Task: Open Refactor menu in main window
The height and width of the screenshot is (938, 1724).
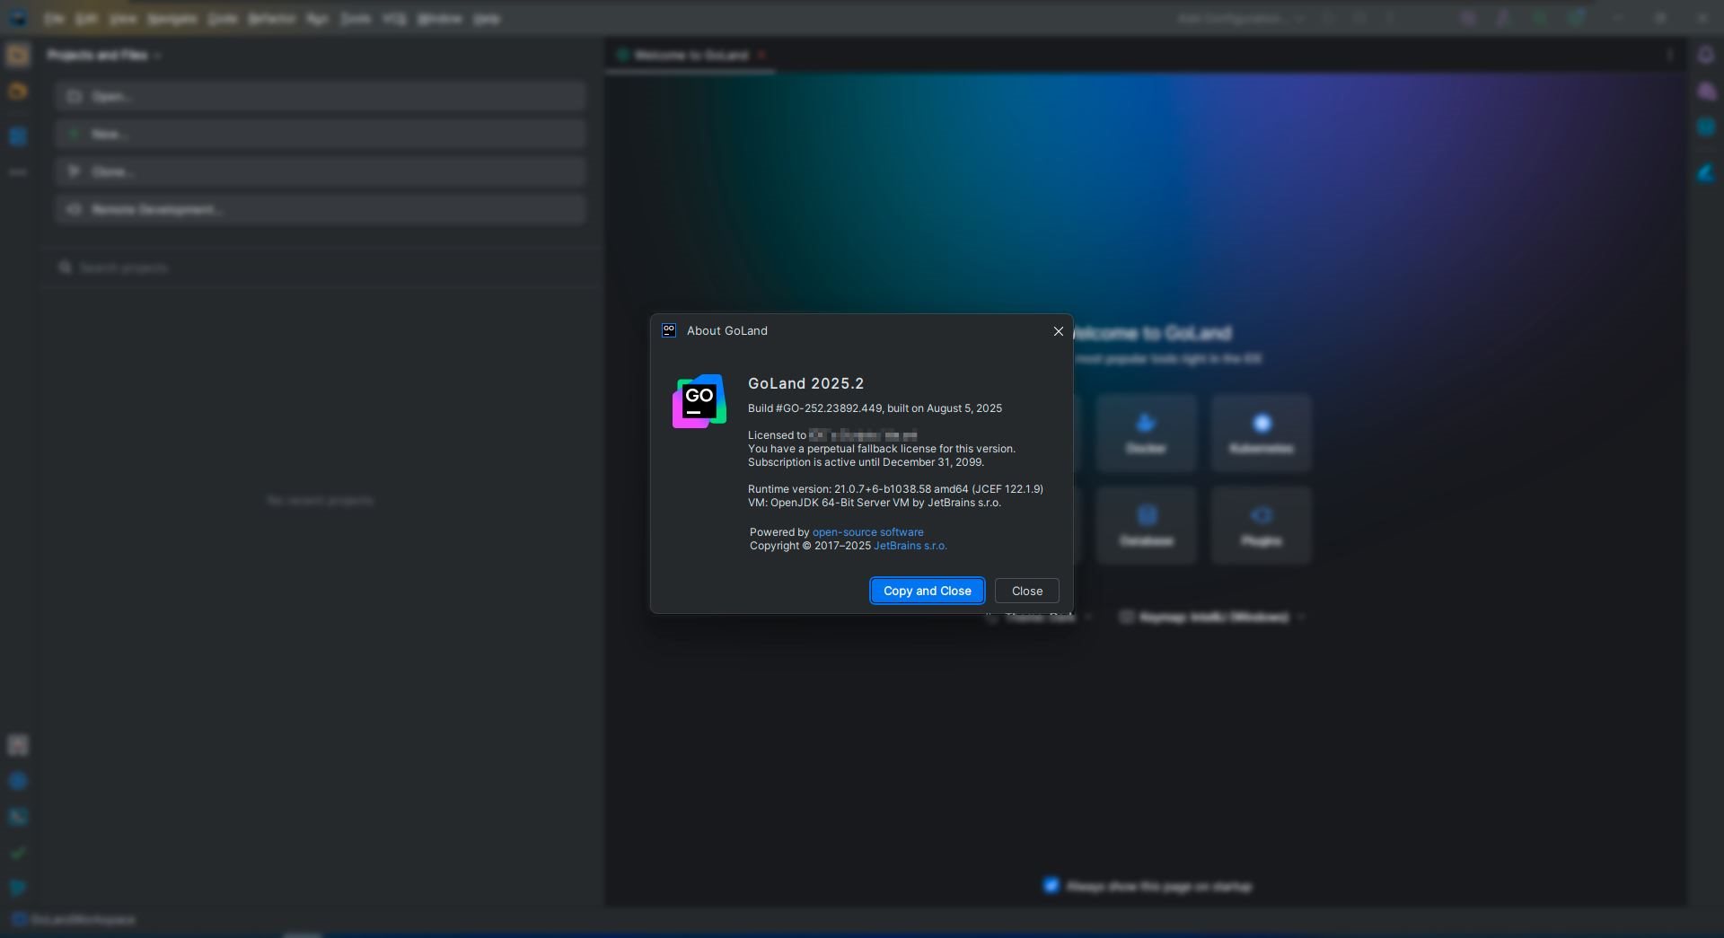Action: (271, 18)
